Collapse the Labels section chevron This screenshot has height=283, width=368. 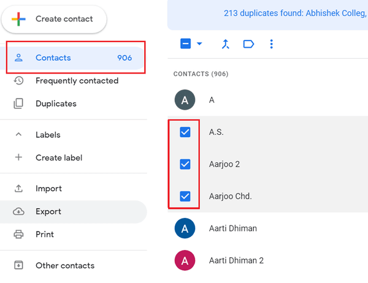18,135
